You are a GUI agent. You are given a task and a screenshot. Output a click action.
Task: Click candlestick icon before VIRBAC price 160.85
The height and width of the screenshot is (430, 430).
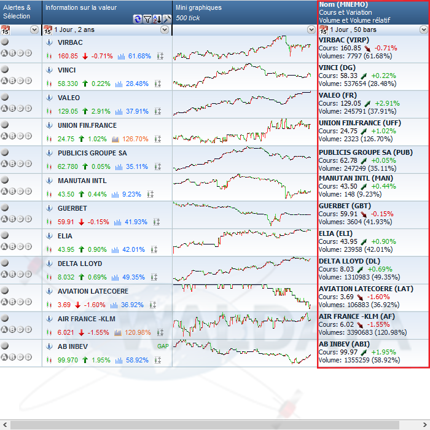49,56
